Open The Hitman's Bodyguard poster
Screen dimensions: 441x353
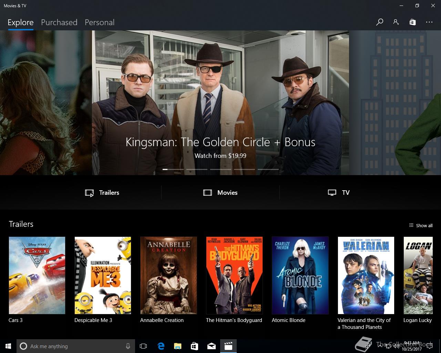[234, 275]
